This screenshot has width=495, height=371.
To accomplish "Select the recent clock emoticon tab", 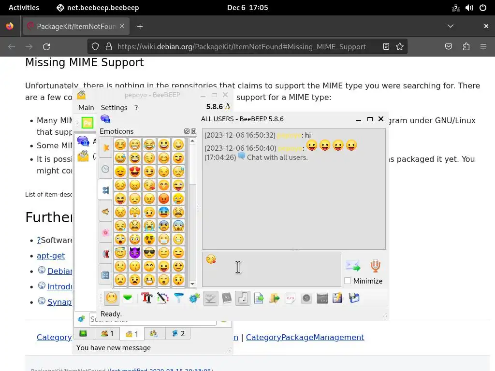I will [105, 169].
